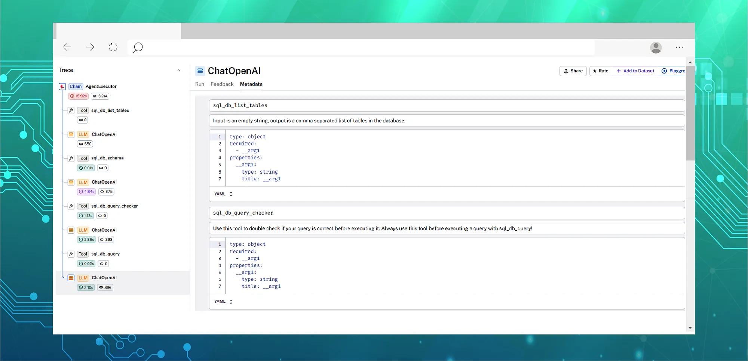Click the Trace panel heading
Image resolution: width=748 pixels, height=361 pixels.
pyautogui.click(x=66, y=70)
